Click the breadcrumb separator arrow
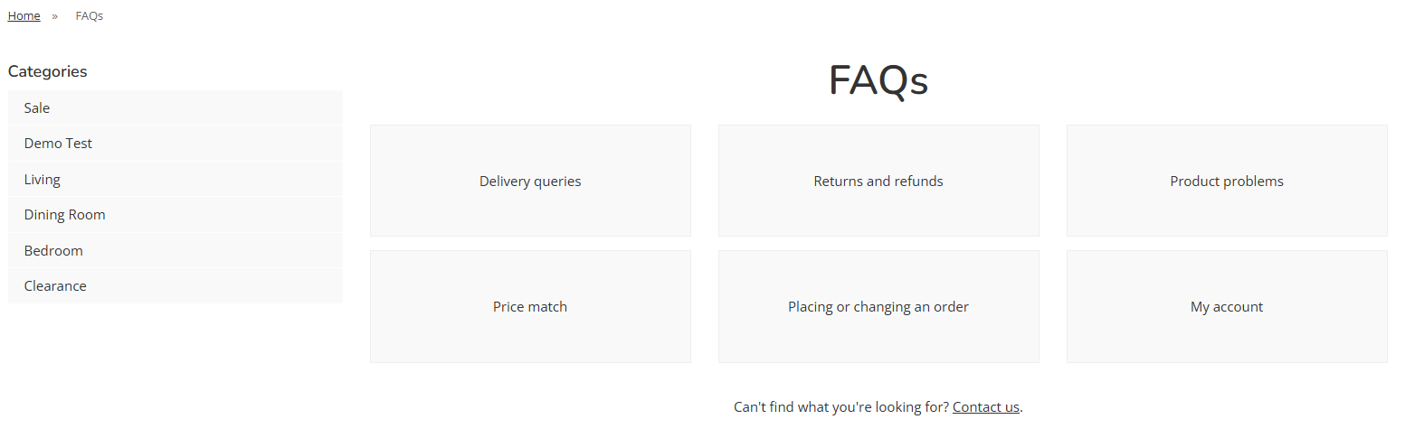1424x438 pixels. [x=55, y=16]
